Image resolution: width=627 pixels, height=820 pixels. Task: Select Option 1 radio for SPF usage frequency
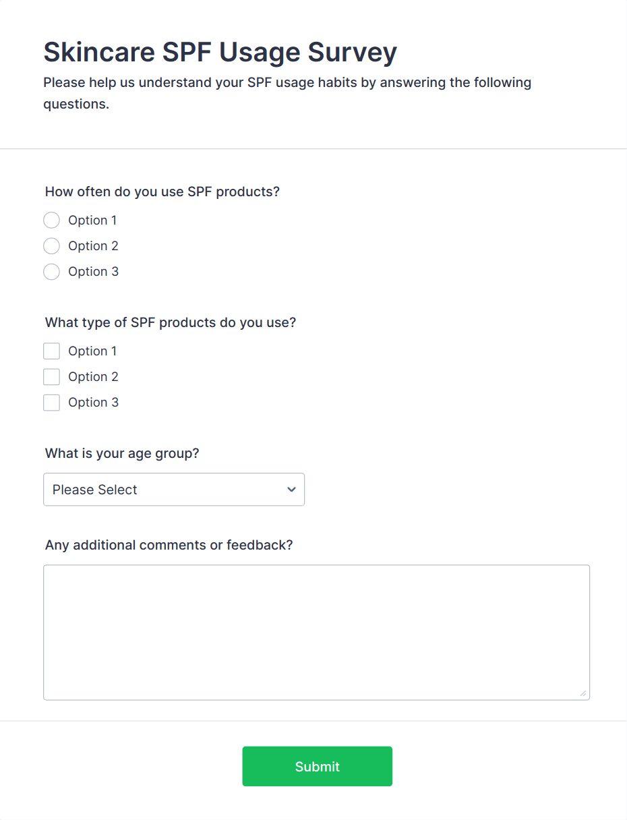pos(51,221)
